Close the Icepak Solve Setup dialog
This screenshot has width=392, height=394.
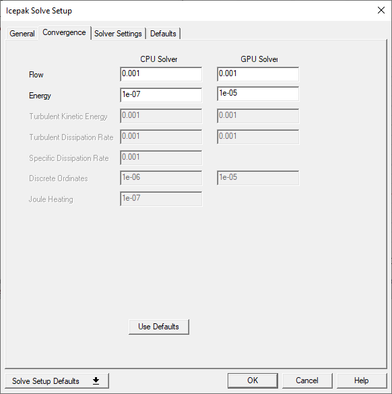(x=381, y=10)
